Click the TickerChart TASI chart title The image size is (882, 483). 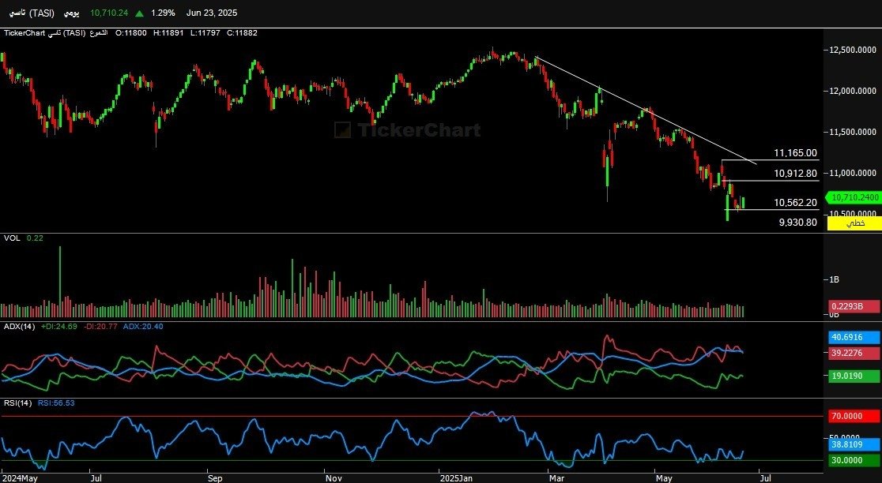(x=55, y=33)
